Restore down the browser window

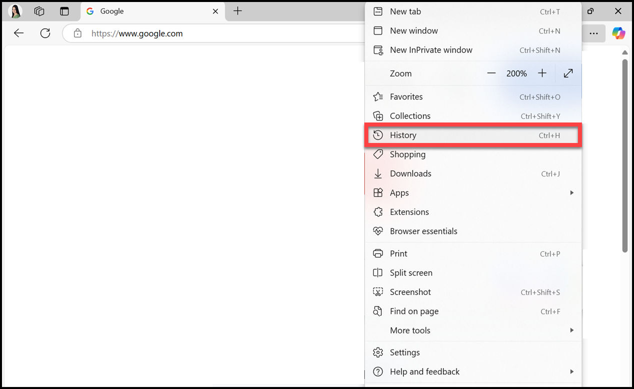click(590, 11)
